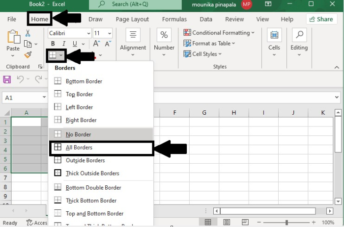
Task: Cut selection with the scissors icon
Action: click(x=28, y=33)
